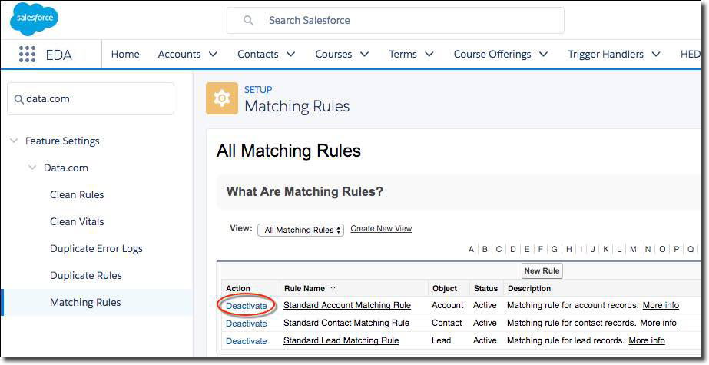
Task: Click the search magnifier in Search Salesforce
Action: [248, 21]
